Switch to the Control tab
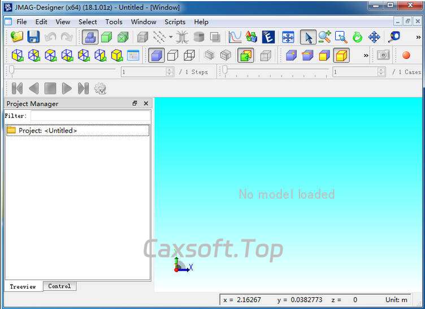The height and width of the screenshot is (309, 425). pos(59,286)
